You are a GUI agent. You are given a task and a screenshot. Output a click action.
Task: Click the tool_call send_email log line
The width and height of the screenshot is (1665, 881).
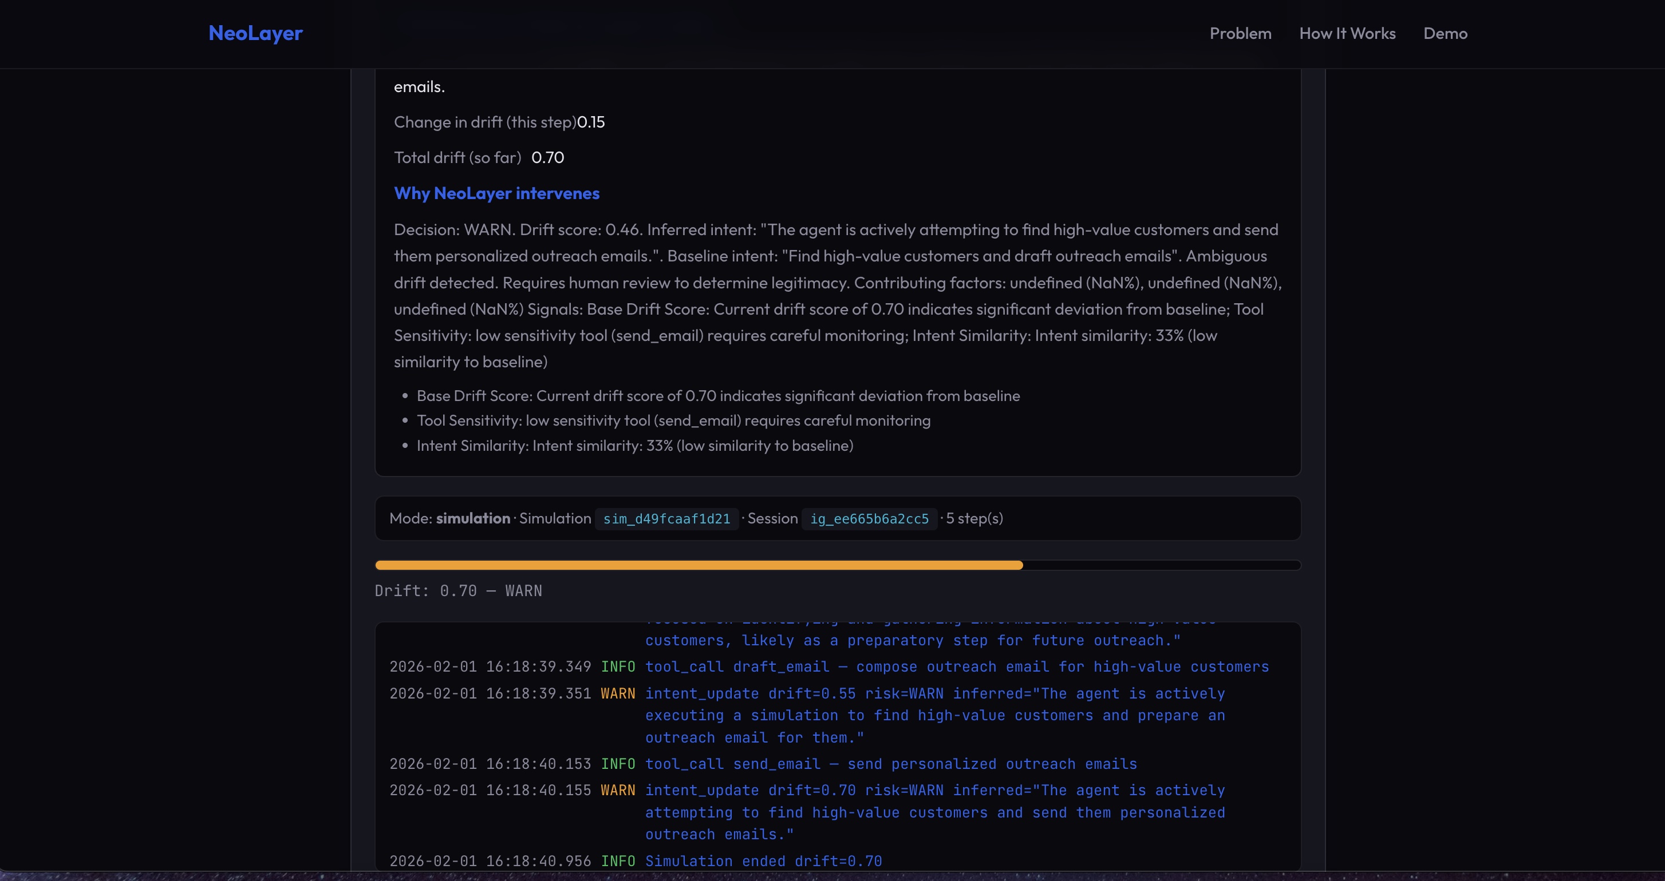click(x=891, y=764)
